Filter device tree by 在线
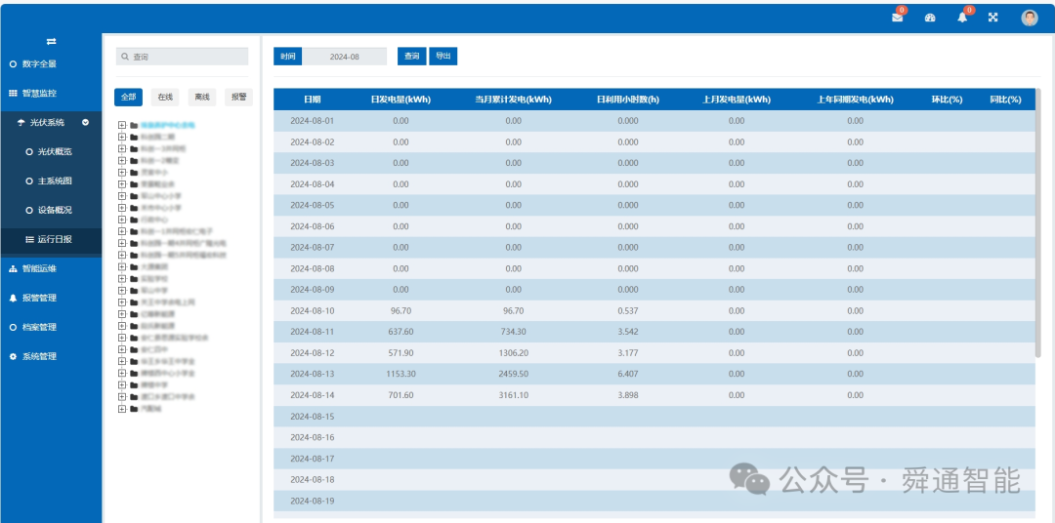1055x523 pixels. (165, 98)
